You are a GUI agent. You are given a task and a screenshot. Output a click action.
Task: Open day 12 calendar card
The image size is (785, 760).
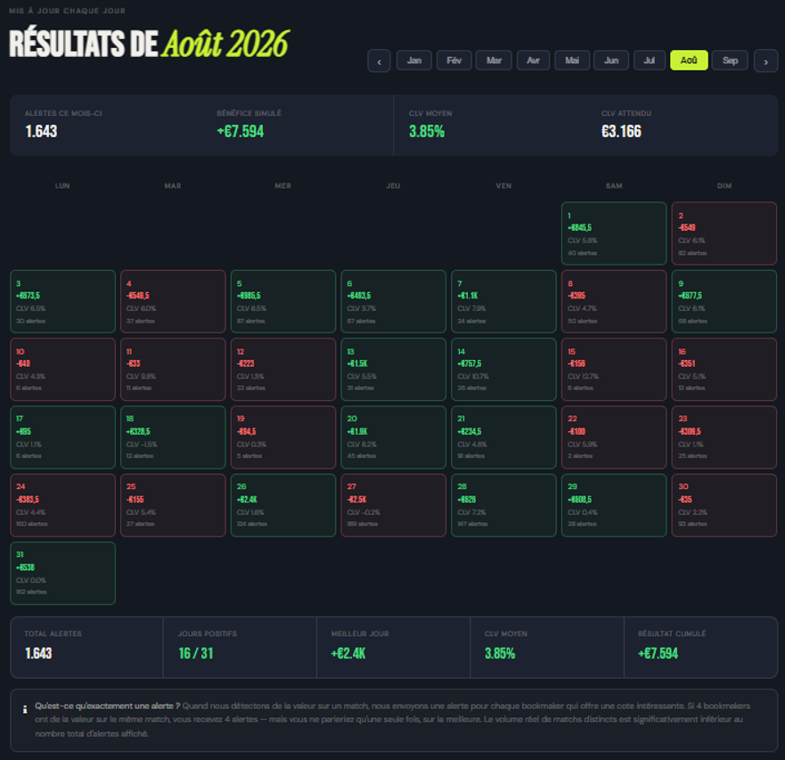(x=282, y=370)
